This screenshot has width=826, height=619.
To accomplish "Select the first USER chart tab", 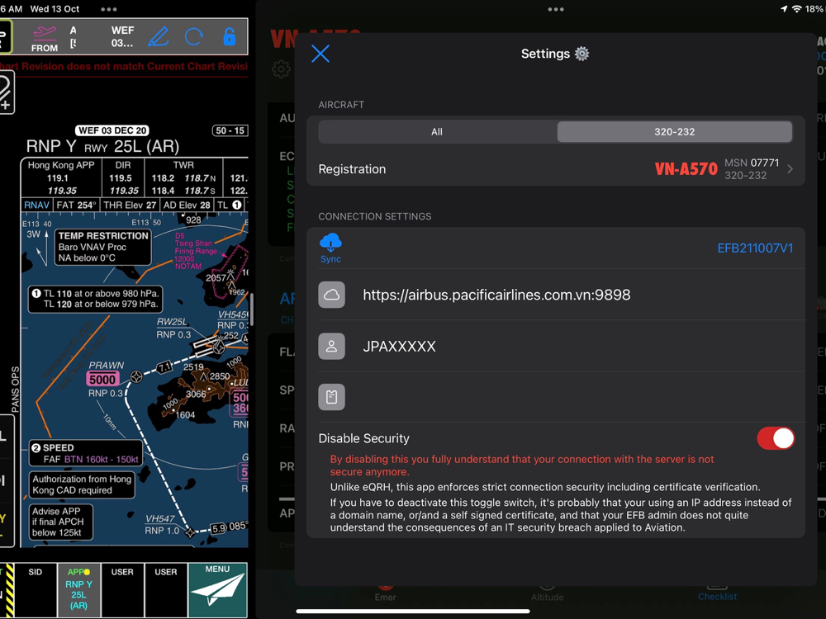I will pyautogui.click(x=122, y=590).
